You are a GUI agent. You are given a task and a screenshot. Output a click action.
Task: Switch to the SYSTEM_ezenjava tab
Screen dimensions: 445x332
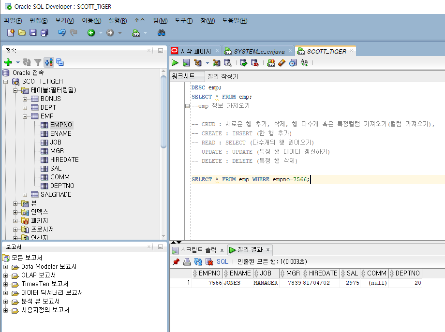point(259,51)
